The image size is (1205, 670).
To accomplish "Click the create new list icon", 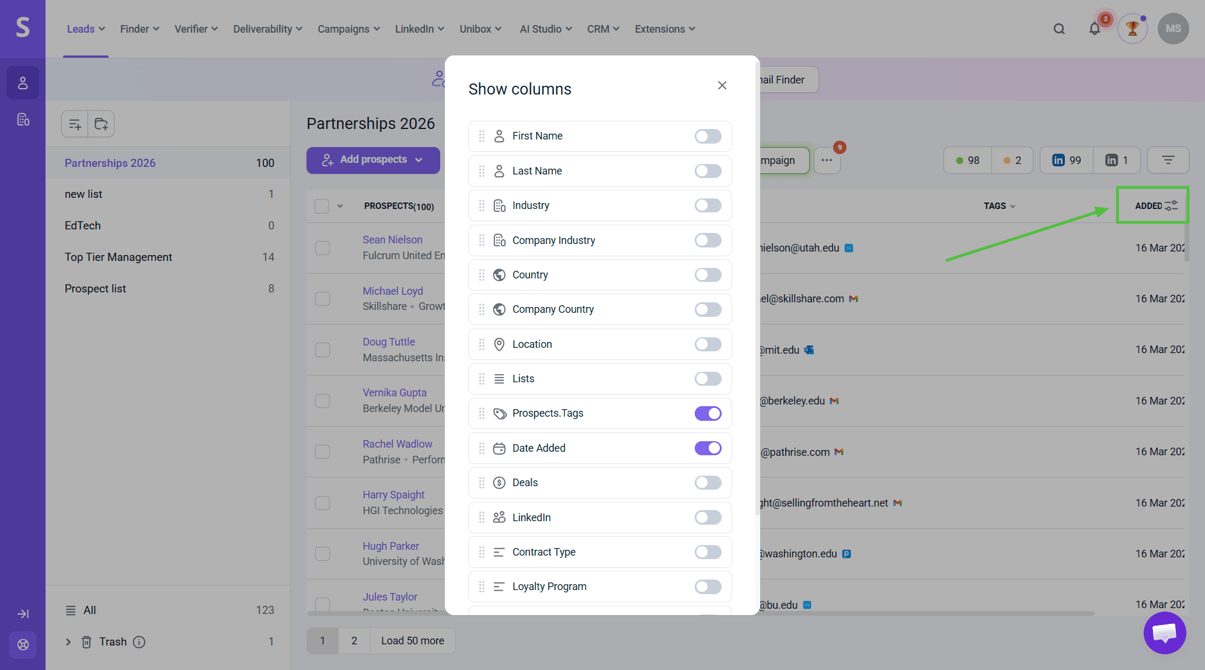I will point(75,124).
